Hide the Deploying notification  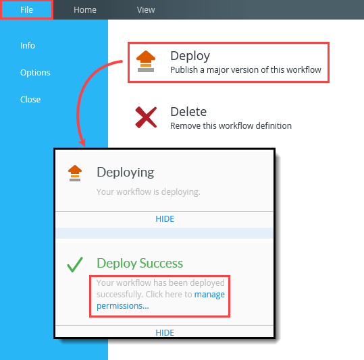pyautogui.click(x=165, y=219)
